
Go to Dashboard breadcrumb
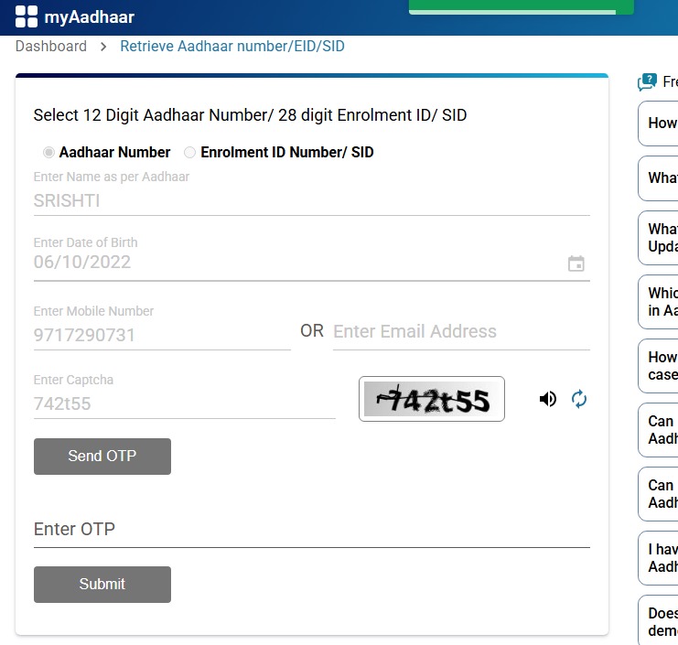pos(51,47)
